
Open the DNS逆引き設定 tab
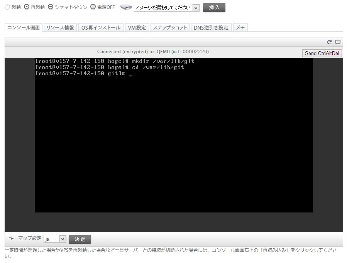coord(211,28)
